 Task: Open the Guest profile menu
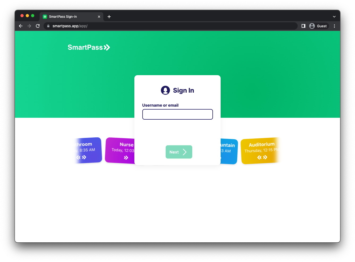pyautogui.click(x=318, y=26)
